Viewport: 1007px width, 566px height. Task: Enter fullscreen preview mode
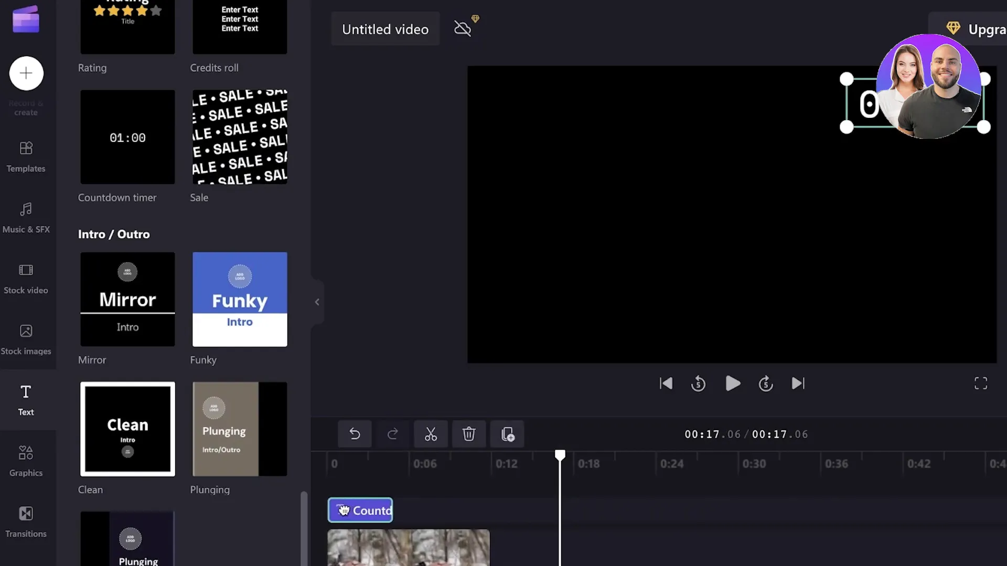(x=981, y=384)
